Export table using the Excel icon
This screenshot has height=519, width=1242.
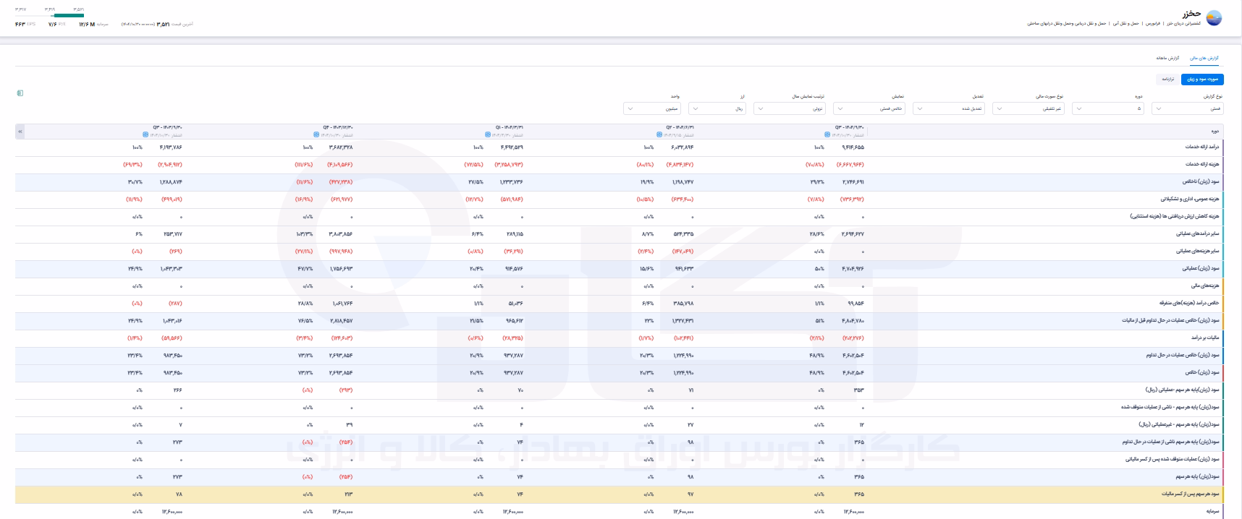[x=20, y=93]
